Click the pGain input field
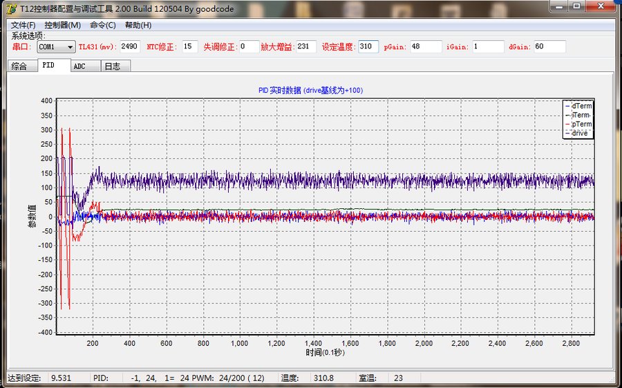Image resolution: width=622 pixels, height=388 pixels. point(426,46)
